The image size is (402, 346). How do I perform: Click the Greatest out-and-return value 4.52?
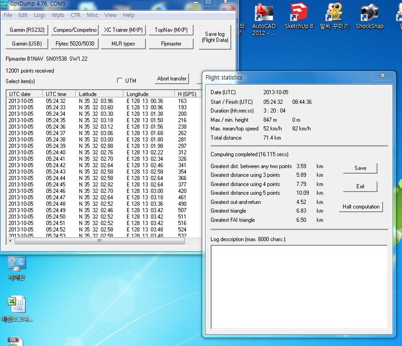click(x=301, y=202)
